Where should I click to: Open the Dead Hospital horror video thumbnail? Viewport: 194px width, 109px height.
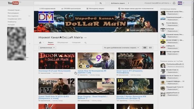tap(96, 86)
